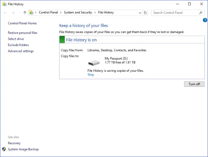The image size is (208, 157).
Task: Refresh the File History page
Action: pyautogui.click(x=146, y=13)
